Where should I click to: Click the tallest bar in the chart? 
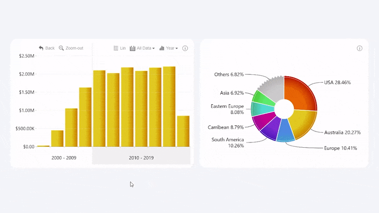[x=169, y=106]
